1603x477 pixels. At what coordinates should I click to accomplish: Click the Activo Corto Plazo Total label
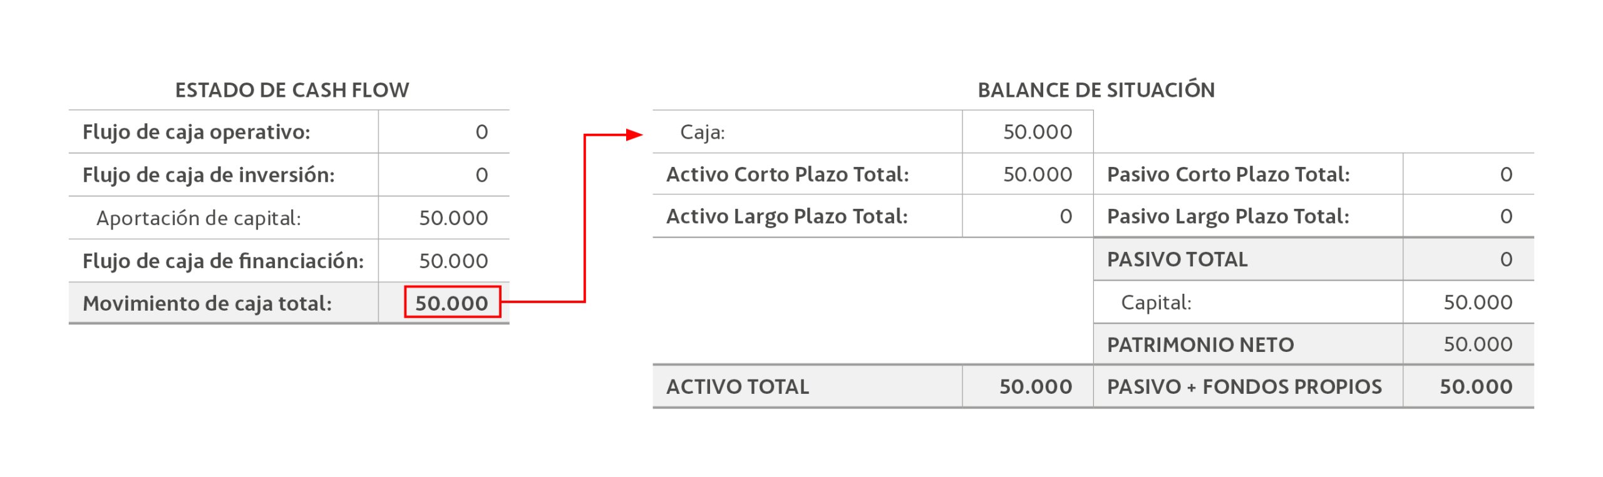coord(787,174)
